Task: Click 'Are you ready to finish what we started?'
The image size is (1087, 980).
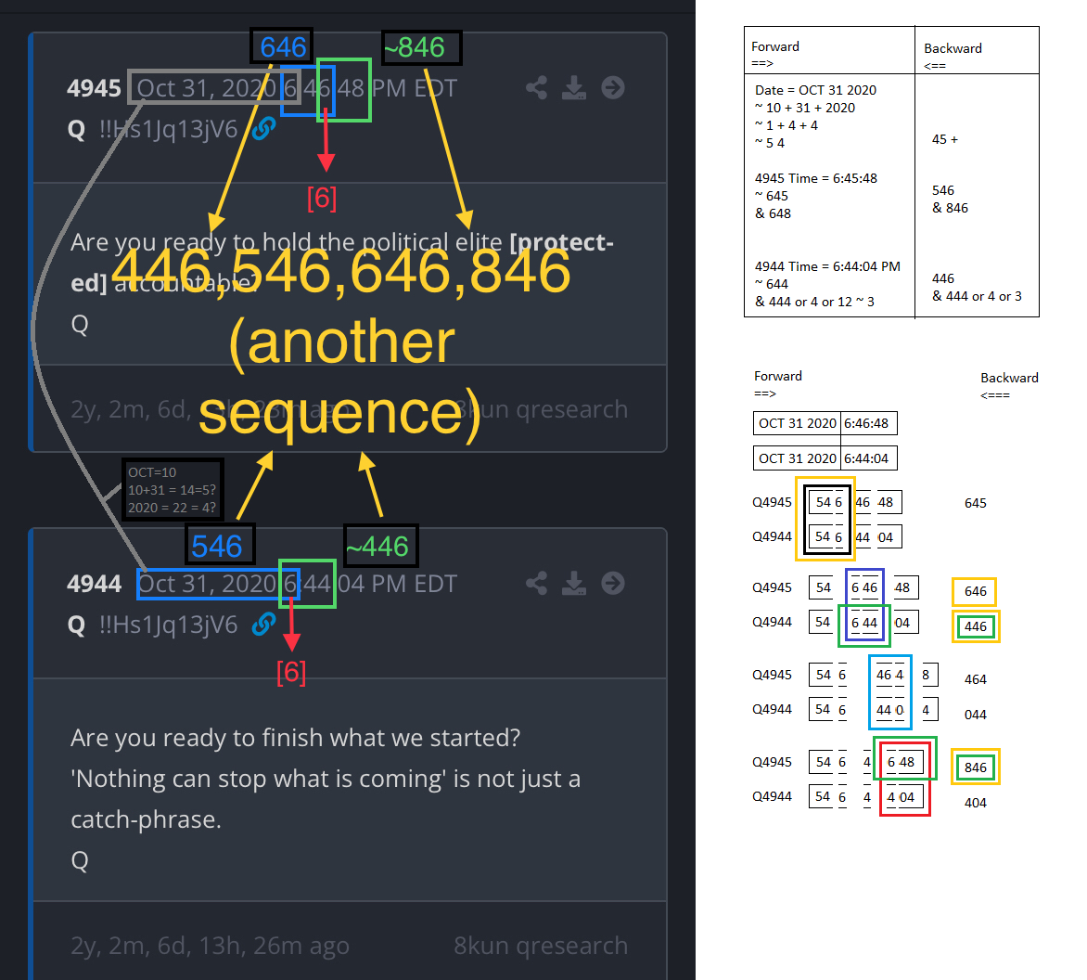Action: [x=295, y=738]
